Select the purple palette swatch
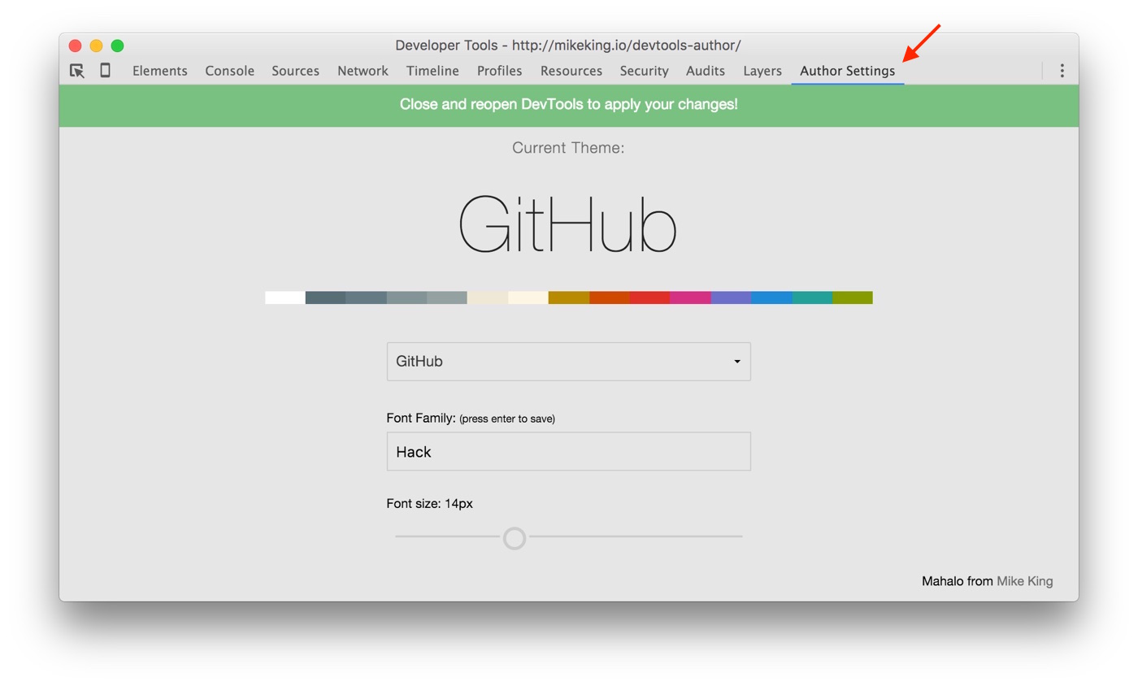 click(x=732, y=297)
